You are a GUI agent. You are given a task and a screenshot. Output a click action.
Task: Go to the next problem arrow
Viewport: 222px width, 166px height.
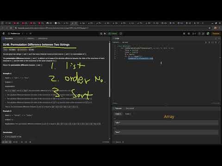coord(27,34)
